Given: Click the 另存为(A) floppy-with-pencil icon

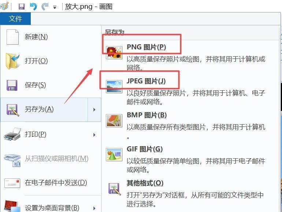Looking at the screenshot, I should pos(12,110).
